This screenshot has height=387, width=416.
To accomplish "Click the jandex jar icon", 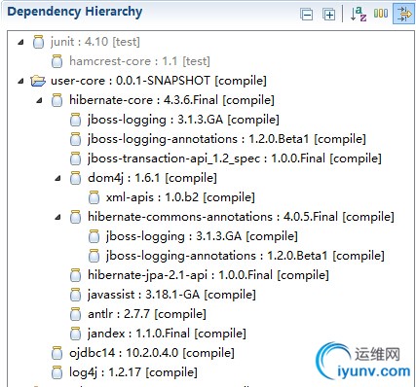I will click(76, 334).
